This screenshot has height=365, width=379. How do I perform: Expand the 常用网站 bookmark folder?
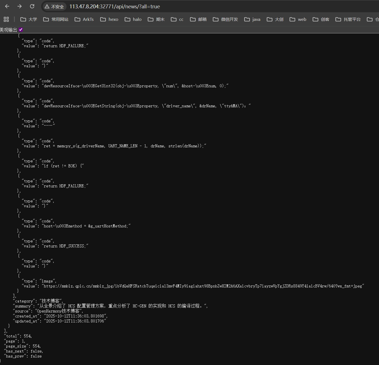pyautogui.click(x=56, y=19)
